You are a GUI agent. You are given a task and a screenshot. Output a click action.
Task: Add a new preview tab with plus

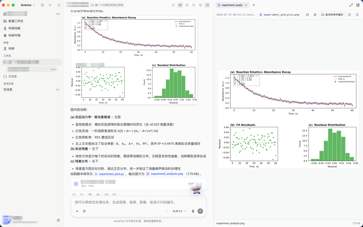pos(254,5)
